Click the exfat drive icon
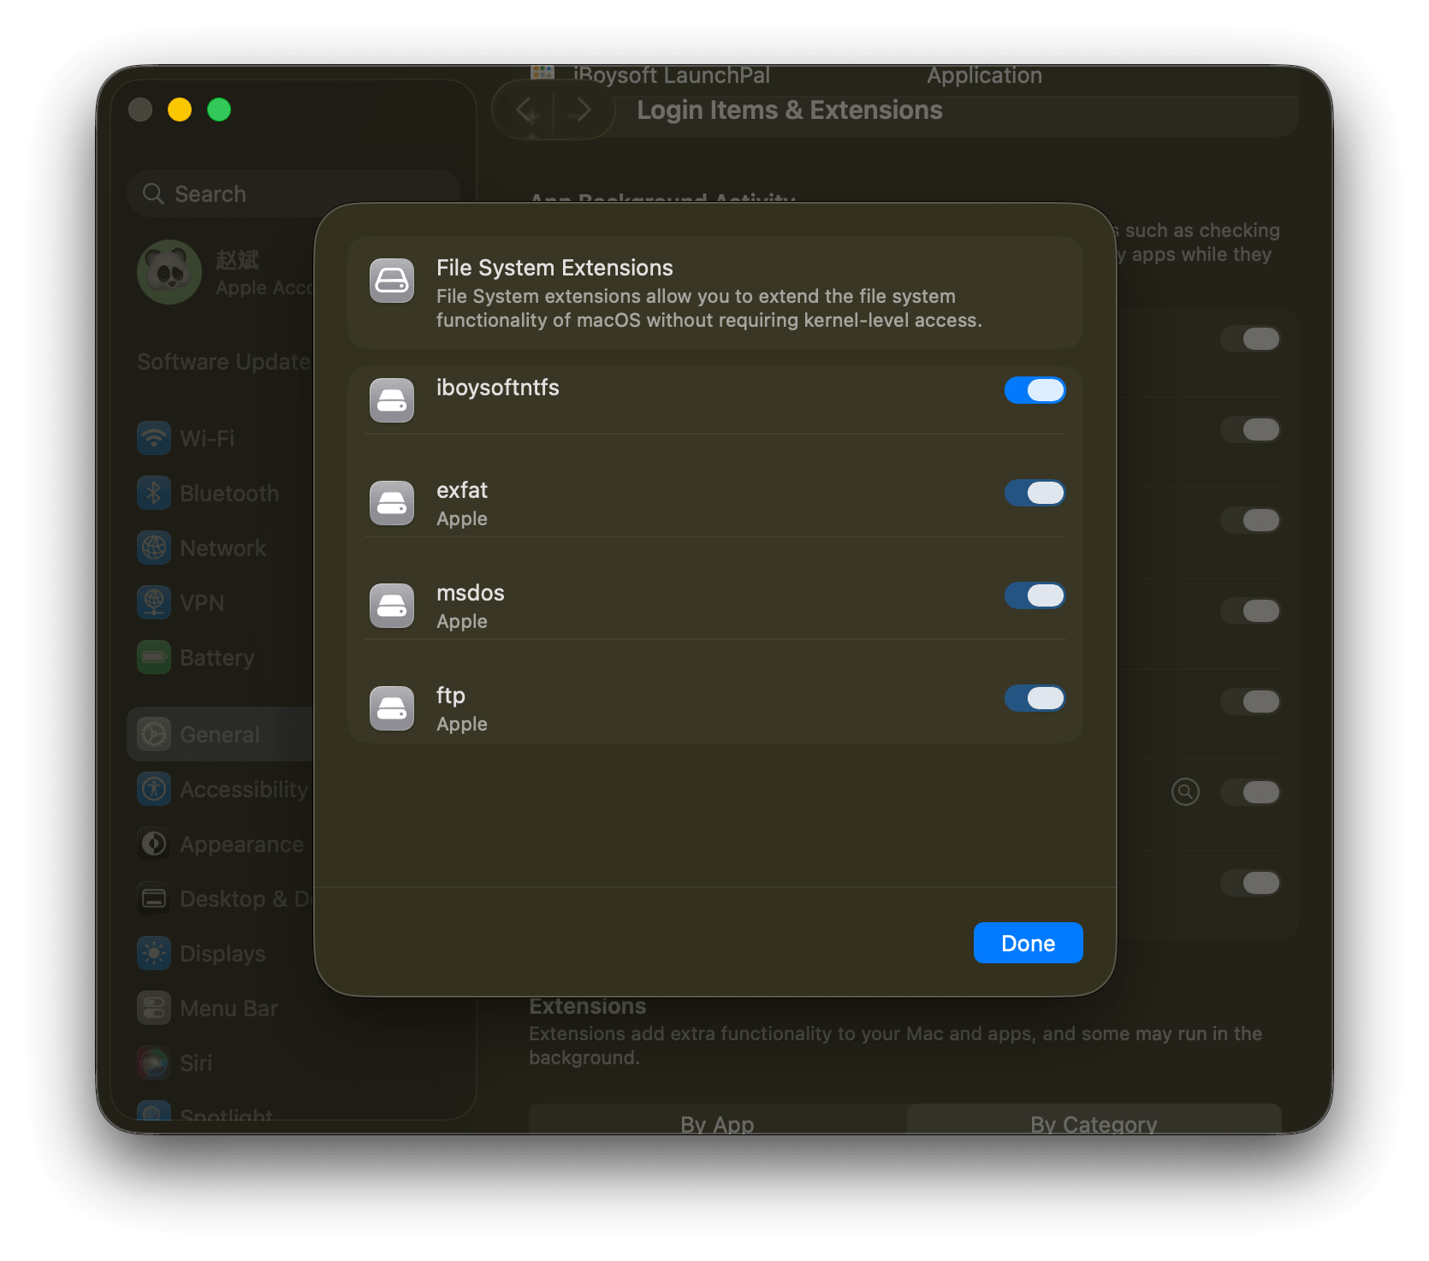Viewport: 1429px width, 1261px height. click(392, 503)
